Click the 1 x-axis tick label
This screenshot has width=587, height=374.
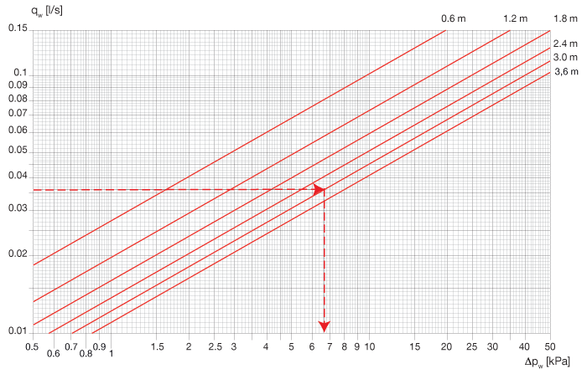click(112, 353)
